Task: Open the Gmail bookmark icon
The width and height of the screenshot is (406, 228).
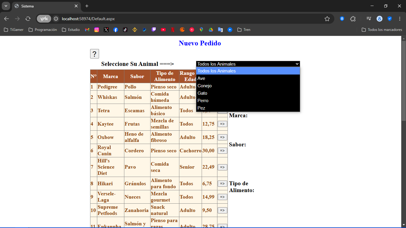Action: point(87,30)
